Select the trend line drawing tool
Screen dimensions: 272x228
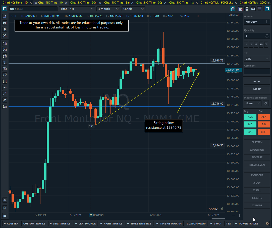(5, 94)
